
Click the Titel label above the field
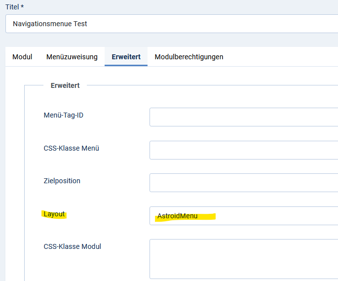12,6
